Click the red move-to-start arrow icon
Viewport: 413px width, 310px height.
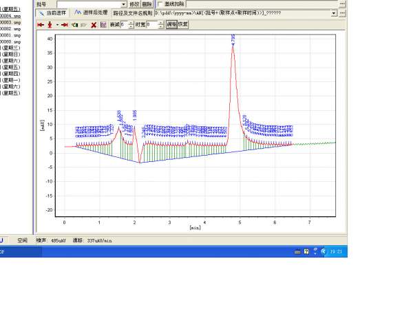(41, 24)
